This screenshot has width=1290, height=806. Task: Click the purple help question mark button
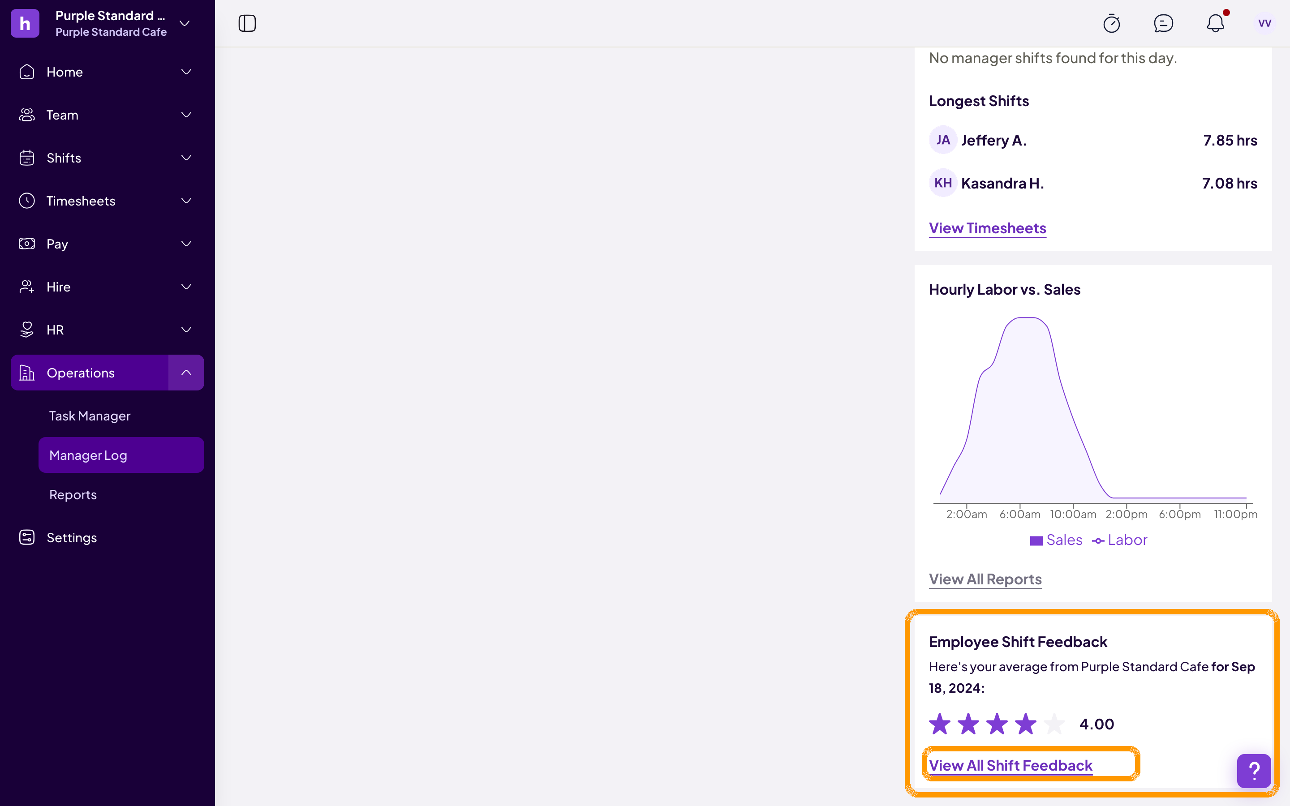[1254, 771]
